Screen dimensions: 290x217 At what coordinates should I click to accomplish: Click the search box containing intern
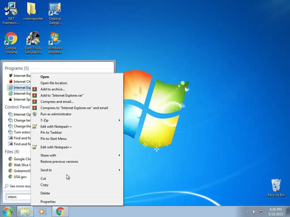pyautogui.click(x=18, y=197)
